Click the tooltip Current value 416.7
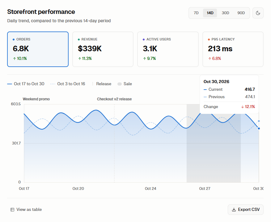This screenshot has width=271, height=222. (x=250, y=90)
